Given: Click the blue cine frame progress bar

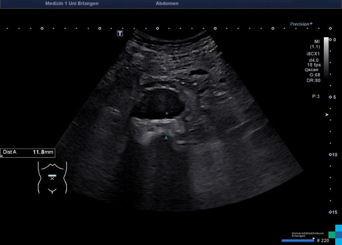Looking at the screenshot, I should 298,240.
